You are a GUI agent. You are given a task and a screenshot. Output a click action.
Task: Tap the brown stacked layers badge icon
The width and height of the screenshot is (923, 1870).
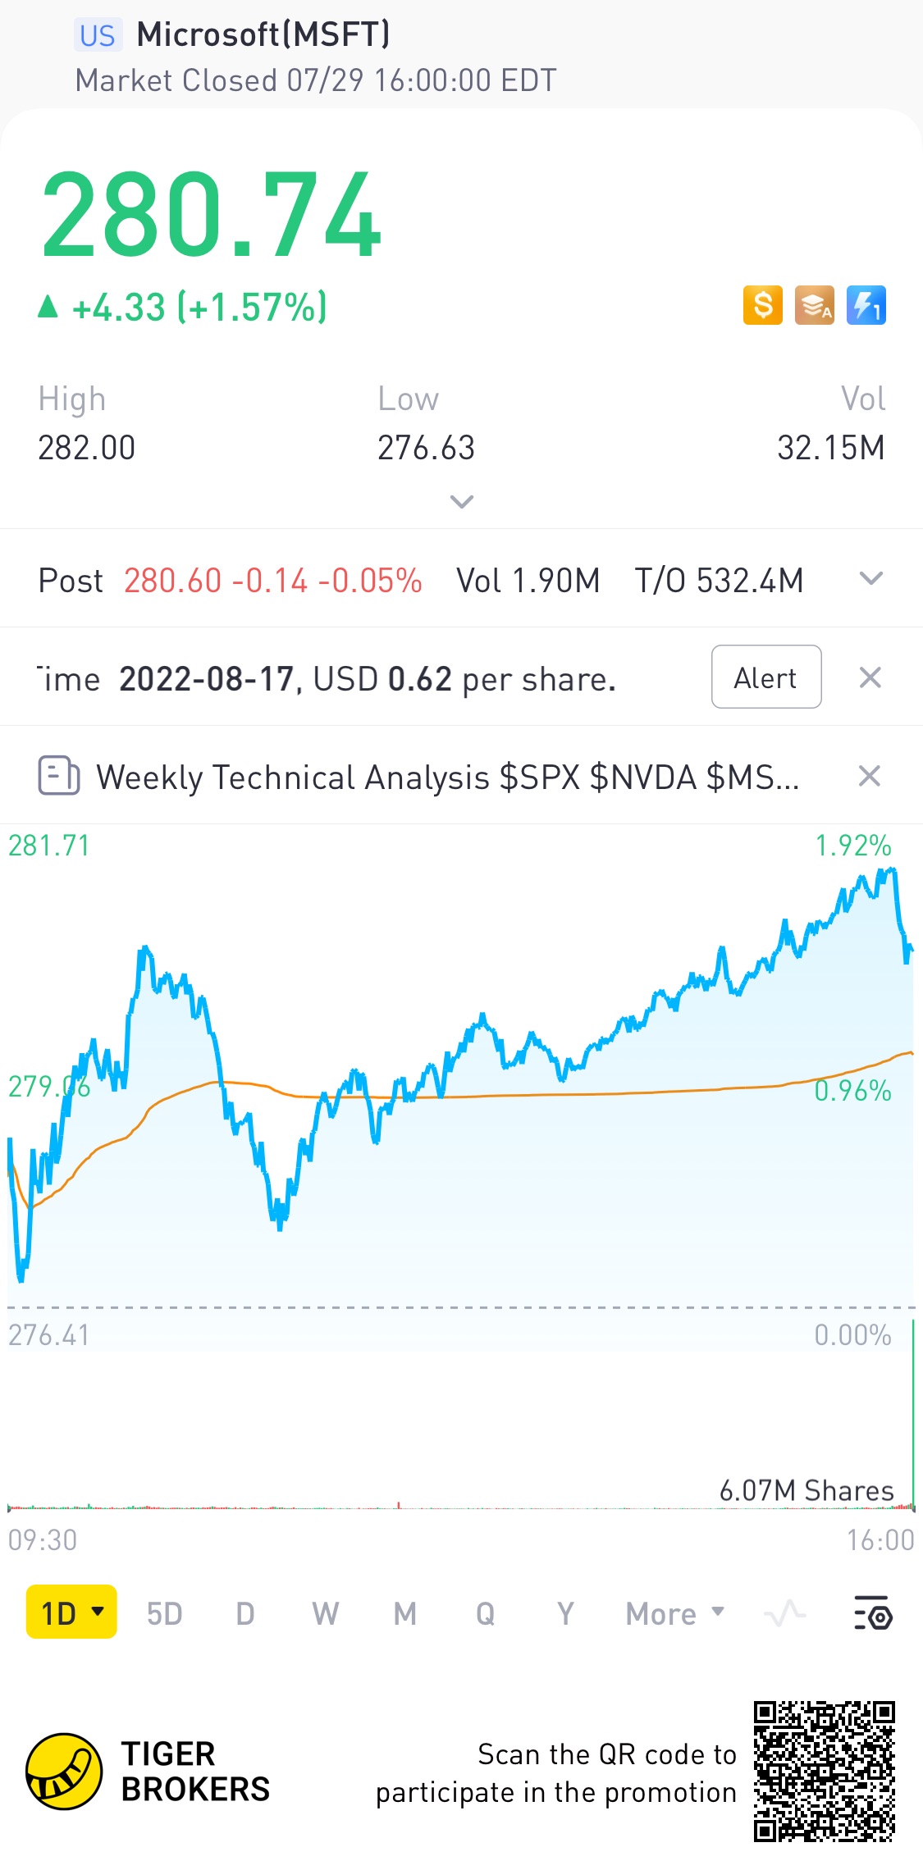814,306
